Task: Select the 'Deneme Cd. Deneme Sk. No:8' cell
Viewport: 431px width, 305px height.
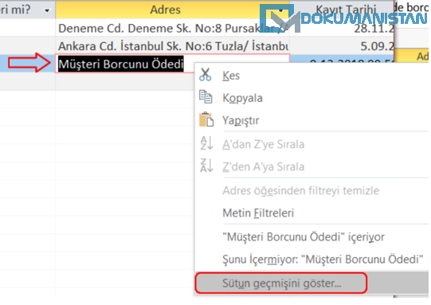Action: tap(172, 28)
